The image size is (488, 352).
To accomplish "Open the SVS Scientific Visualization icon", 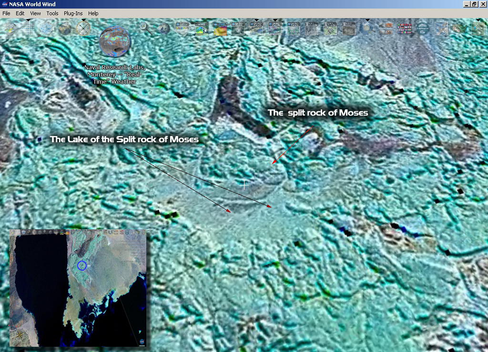I will click(220, 28).
